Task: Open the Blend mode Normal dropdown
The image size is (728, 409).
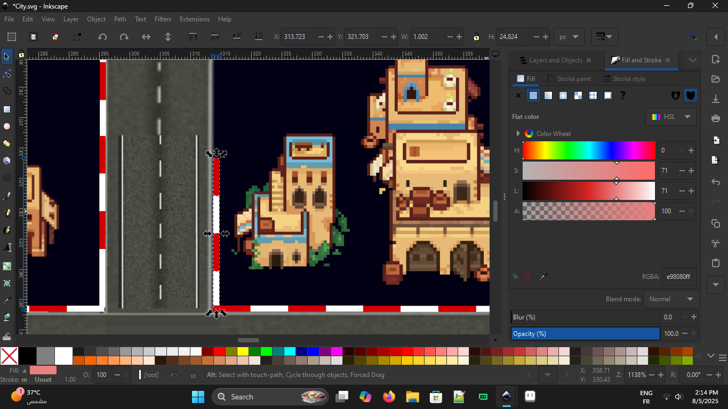Action: coord(671,299)
